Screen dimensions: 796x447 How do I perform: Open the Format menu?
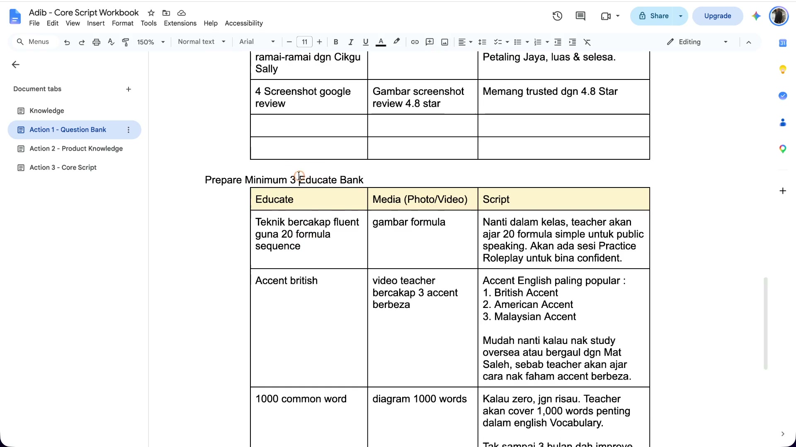click(x=122, y=24)
